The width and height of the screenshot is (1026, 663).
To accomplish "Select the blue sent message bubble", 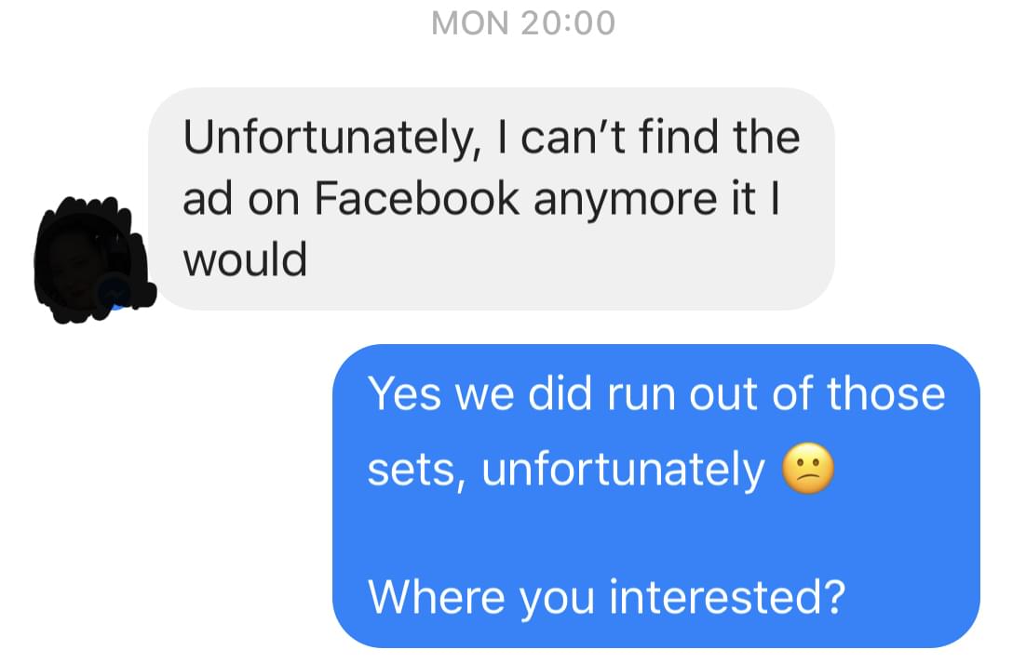I will 655,496.
